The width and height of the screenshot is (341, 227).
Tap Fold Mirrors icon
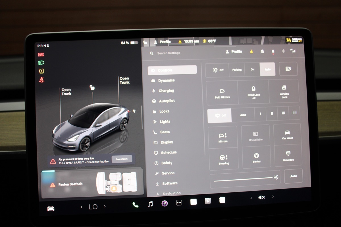pyautogui.click(x=222, y=93)
